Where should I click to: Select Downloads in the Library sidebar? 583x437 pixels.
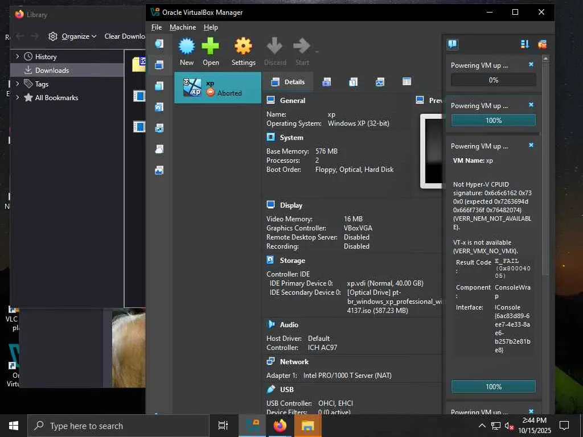coord(67,70)
